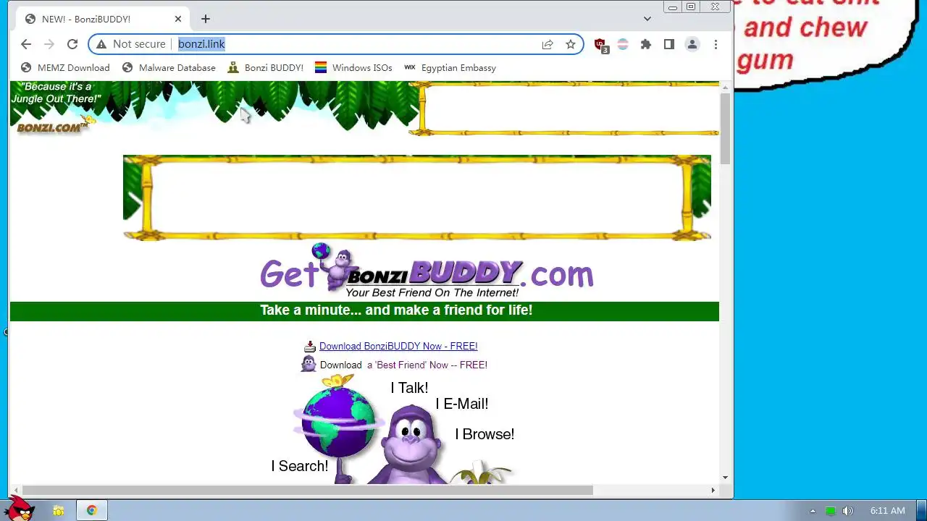This screenshot has width=927, height=521.
Task: Click the small purple gorilla download icon
Action: [309, 364]
